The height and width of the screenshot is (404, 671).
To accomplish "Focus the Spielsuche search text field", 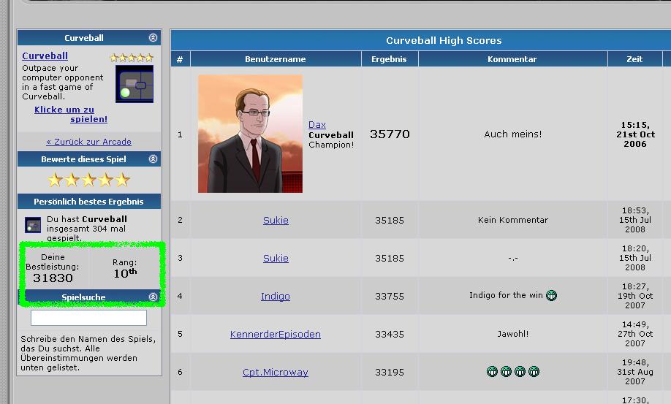I will [88, 318].
